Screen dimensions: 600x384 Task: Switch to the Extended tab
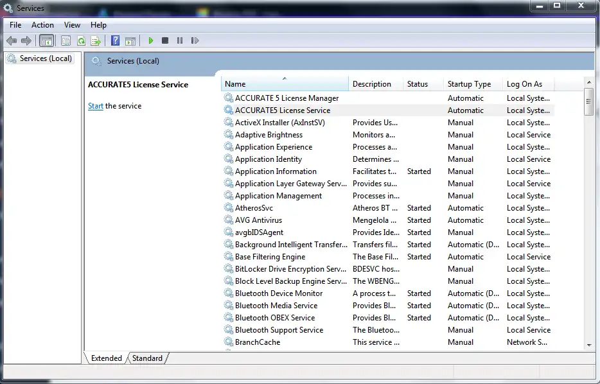106,358
